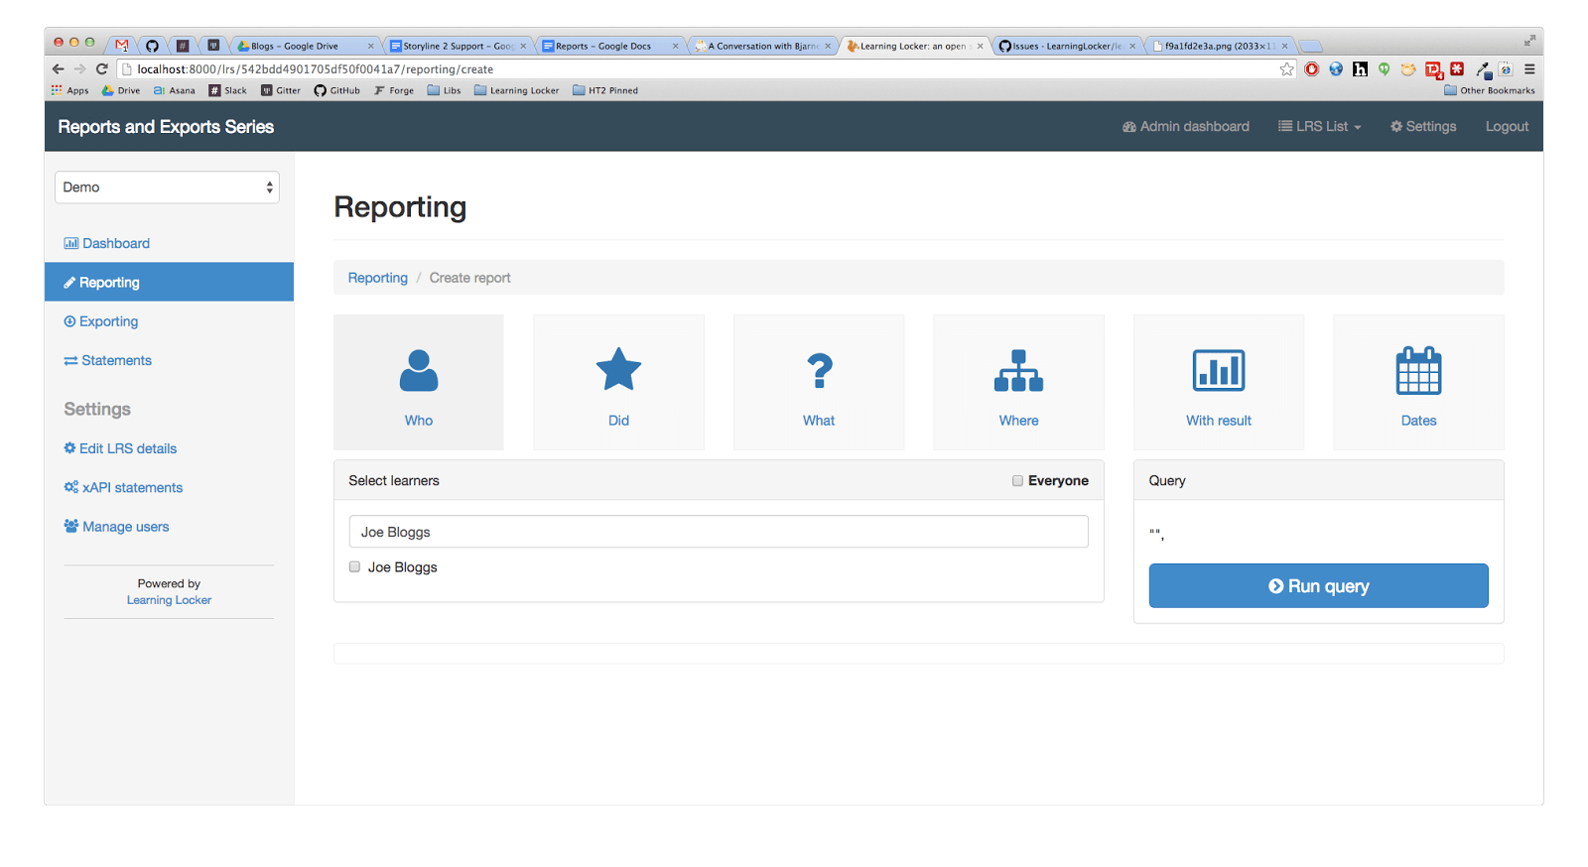The width and height of the screenshot is (1588, 867).
Task: Open the Asana bookmark
Action: point(175,90)
